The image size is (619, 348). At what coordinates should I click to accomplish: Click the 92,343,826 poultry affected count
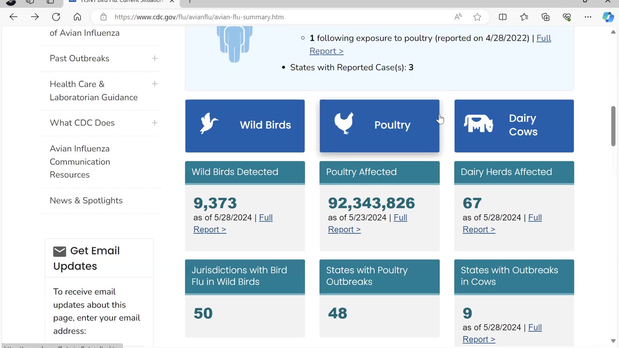point(371,203)
